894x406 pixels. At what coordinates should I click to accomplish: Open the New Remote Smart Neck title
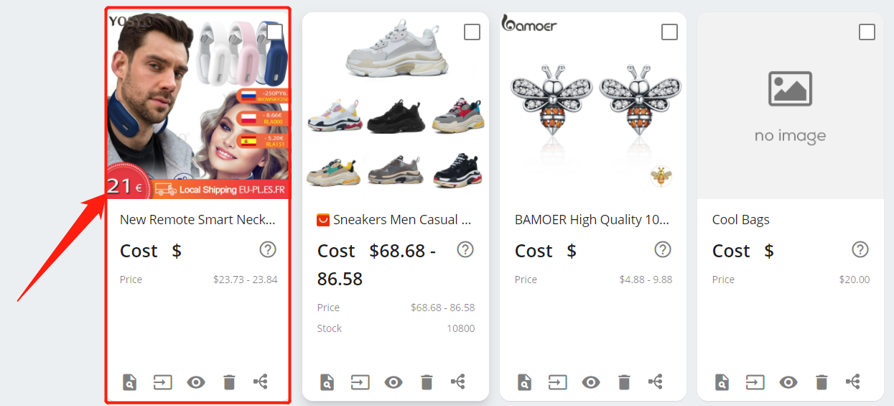coord(197,220)
